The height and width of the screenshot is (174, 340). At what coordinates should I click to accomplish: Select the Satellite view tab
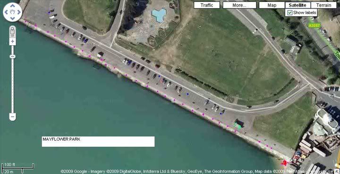(x=297, y=5)
